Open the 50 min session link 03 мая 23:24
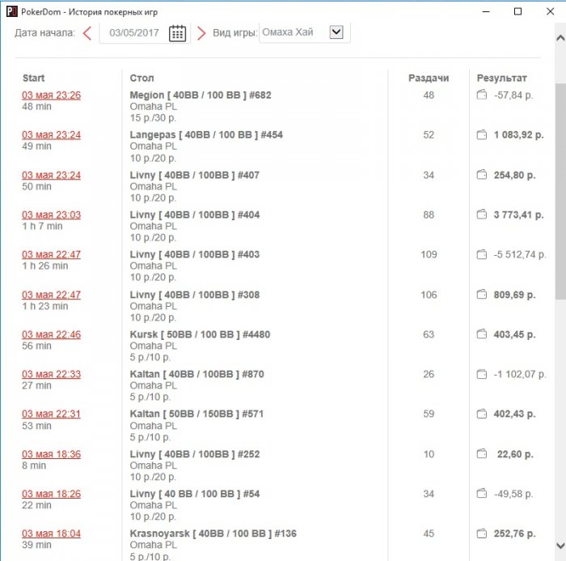 pyautogui.click(x=51, y=175)
